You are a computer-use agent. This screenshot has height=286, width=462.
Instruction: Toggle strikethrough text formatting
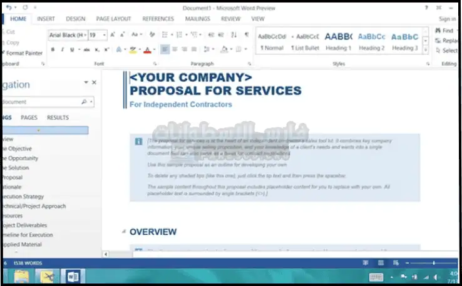pyautogui.click(x=86, y=49)
